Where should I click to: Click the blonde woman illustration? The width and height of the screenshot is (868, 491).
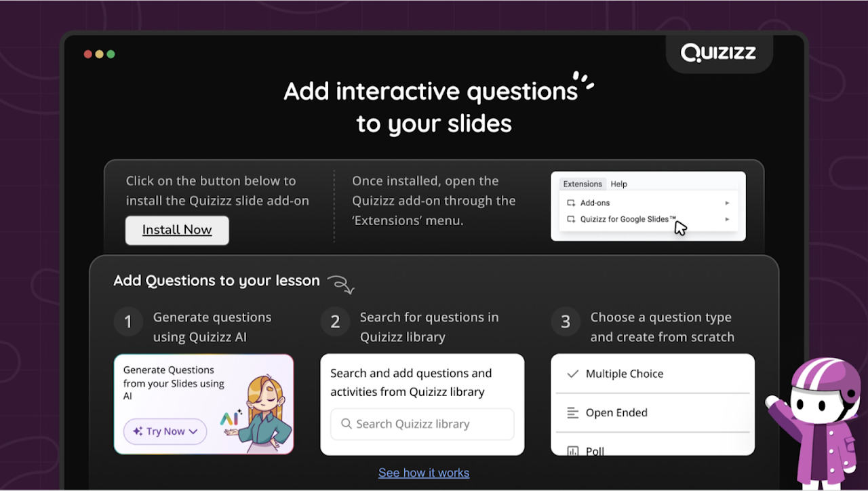[x=264, y=414]
